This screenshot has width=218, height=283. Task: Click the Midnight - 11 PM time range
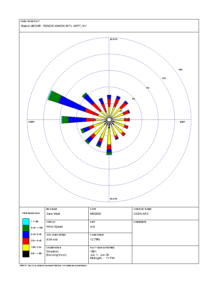coord(102,258)
